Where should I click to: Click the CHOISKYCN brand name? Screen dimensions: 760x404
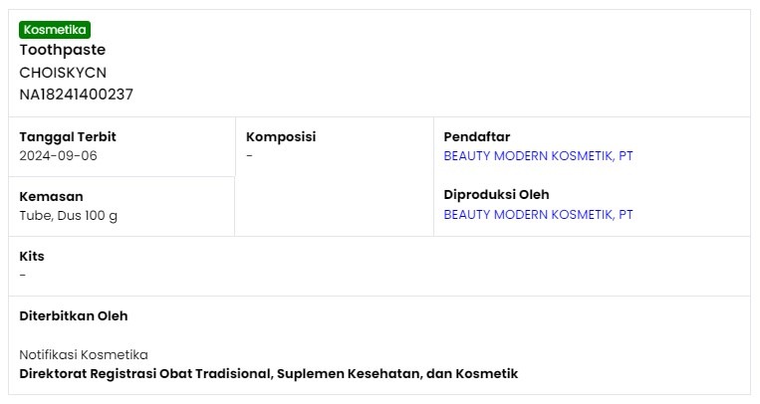pos(63,73)
